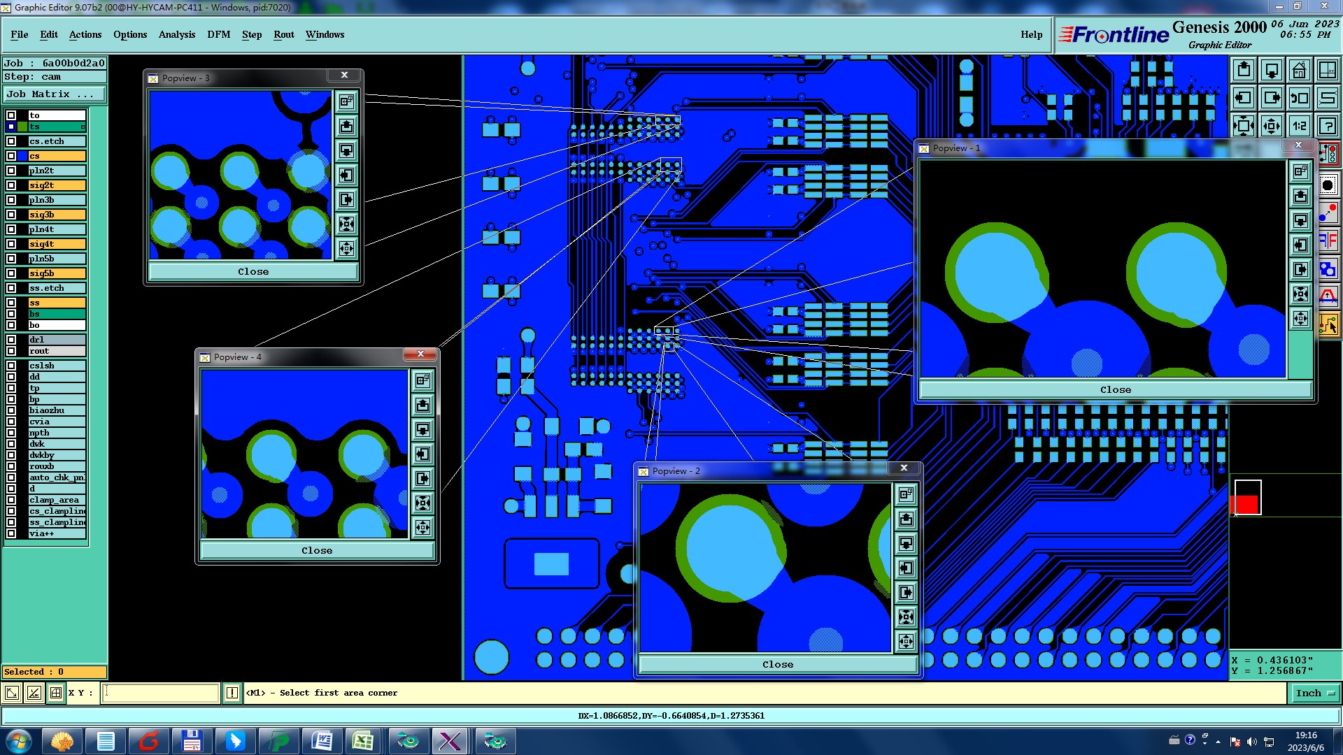Click the previous view undo zoom icon
The height and width of the screenshot is (755, 1343).
pyautogui.click(x=1300, y=98)
